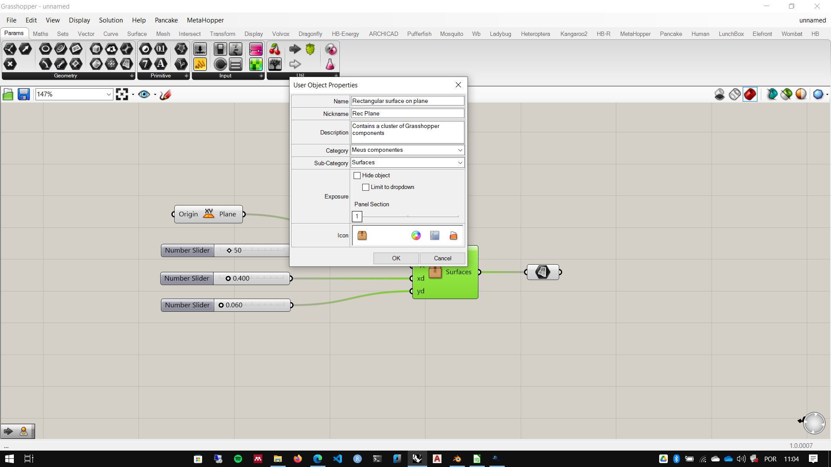Viewport: 831px width, 467px height.
Task: Select the round Control Knob icon
Action: coord(220,64)
